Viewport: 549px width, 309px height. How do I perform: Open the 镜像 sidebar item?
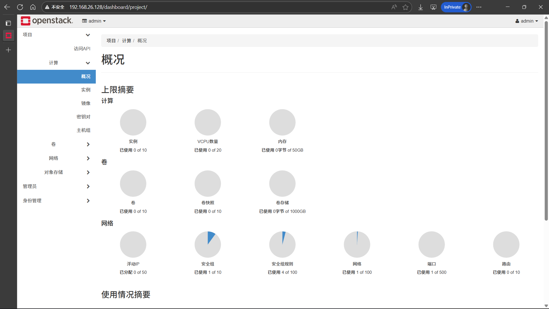(x=85, y=103)
